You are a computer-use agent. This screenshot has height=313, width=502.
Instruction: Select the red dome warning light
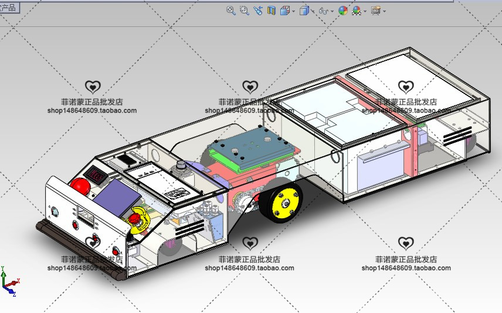point(80,186)
